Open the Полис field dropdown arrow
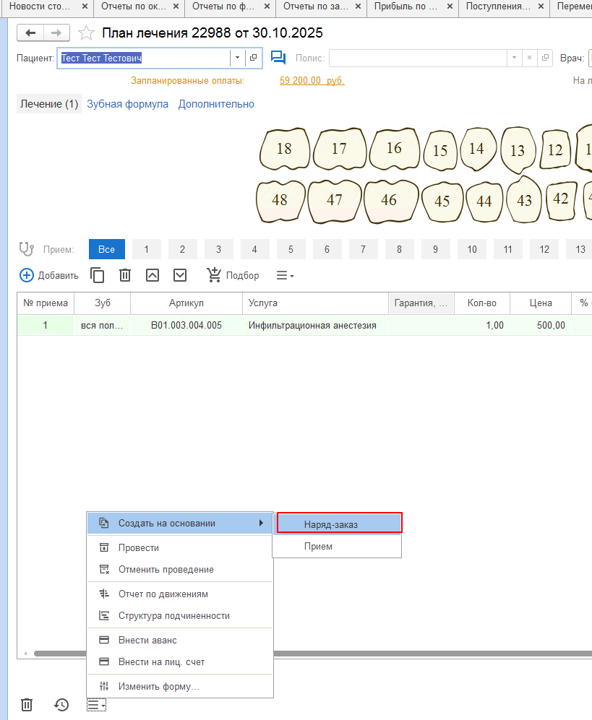The image size is (592, 720). click(x=514, y=58)
